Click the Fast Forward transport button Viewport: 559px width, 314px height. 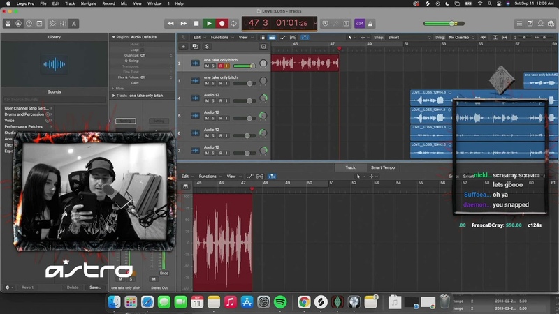[183, 24]
